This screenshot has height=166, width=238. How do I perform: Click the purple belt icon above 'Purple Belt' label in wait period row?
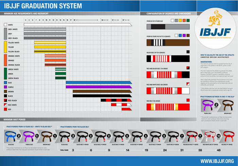click(x=29, y=137)
